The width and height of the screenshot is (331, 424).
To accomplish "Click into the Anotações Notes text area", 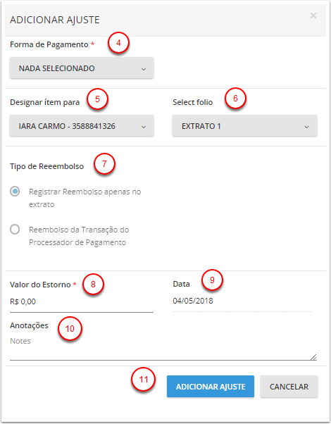I will [x=163, y=348].
